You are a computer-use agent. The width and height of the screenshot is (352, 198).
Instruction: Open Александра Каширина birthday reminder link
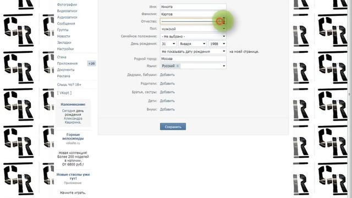point(73,120)
